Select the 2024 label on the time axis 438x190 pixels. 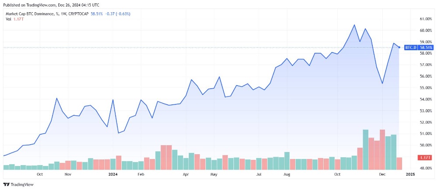[x=113, y=174]
